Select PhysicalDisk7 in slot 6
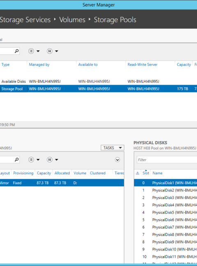Viewport: 197px width, 266px height. 165,227
